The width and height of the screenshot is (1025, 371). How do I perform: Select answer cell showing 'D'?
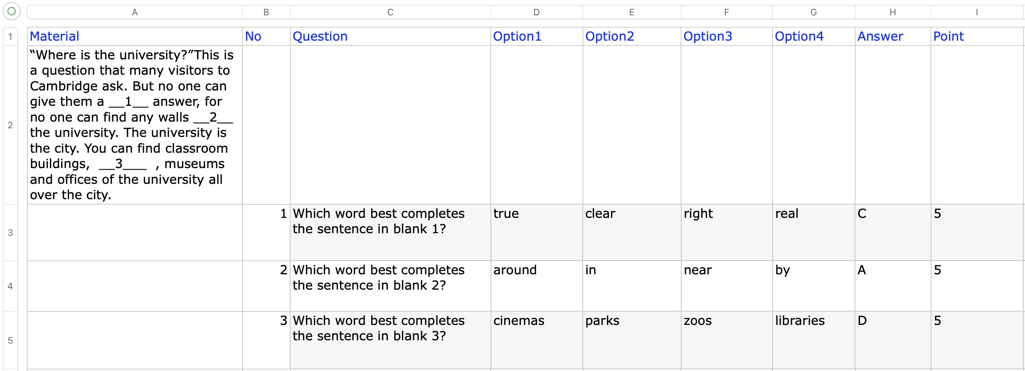892,340
